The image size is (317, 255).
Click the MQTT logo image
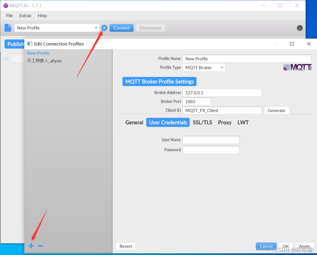click(297, 67)
